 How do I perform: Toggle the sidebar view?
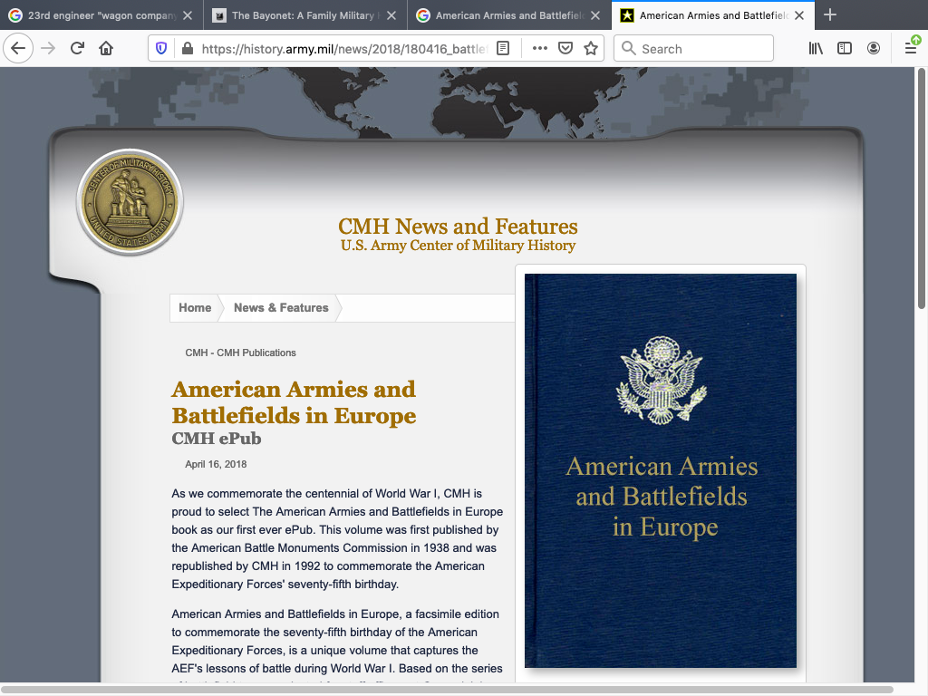[x=845, y=49]
